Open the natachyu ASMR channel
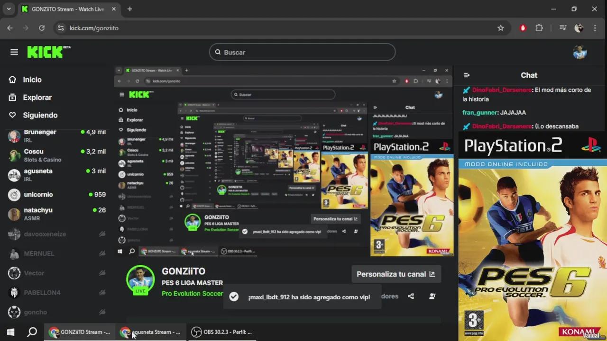 (x=57, y=214)
